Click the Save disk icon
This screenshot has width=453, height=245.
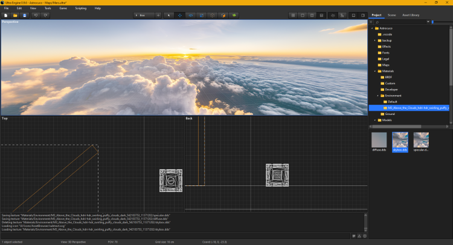coord(25,15)
